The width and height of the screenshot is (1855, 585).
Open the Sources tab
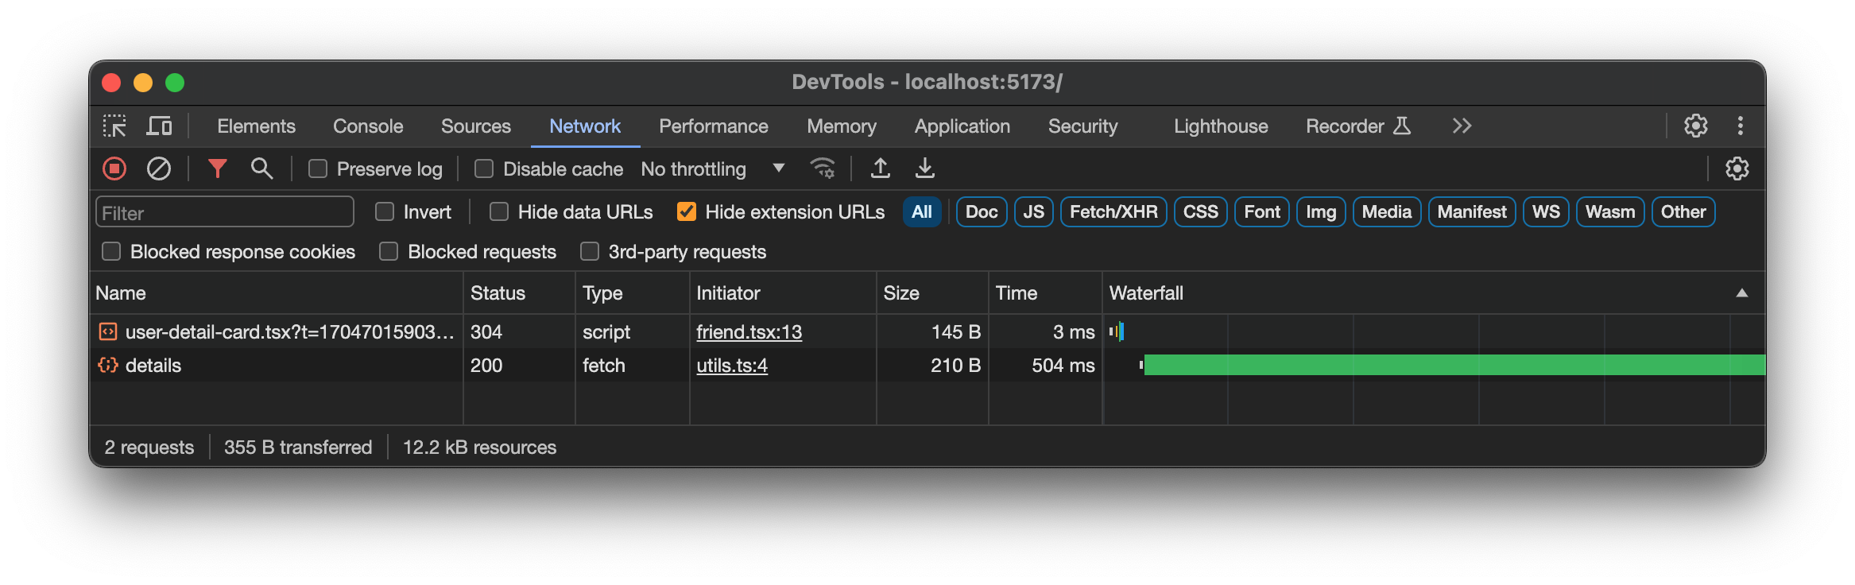click(x=476, y=126)
